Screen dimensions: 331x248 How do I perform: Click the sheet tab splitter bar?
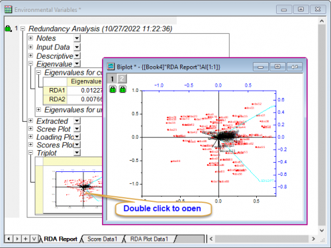coord(206,239)
